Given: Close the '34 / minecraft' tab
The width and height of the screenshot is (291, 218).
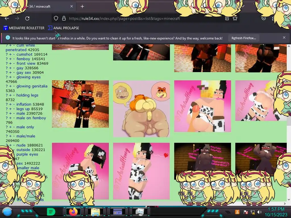Looking at the screenshot, I should [x=71, y=6].
